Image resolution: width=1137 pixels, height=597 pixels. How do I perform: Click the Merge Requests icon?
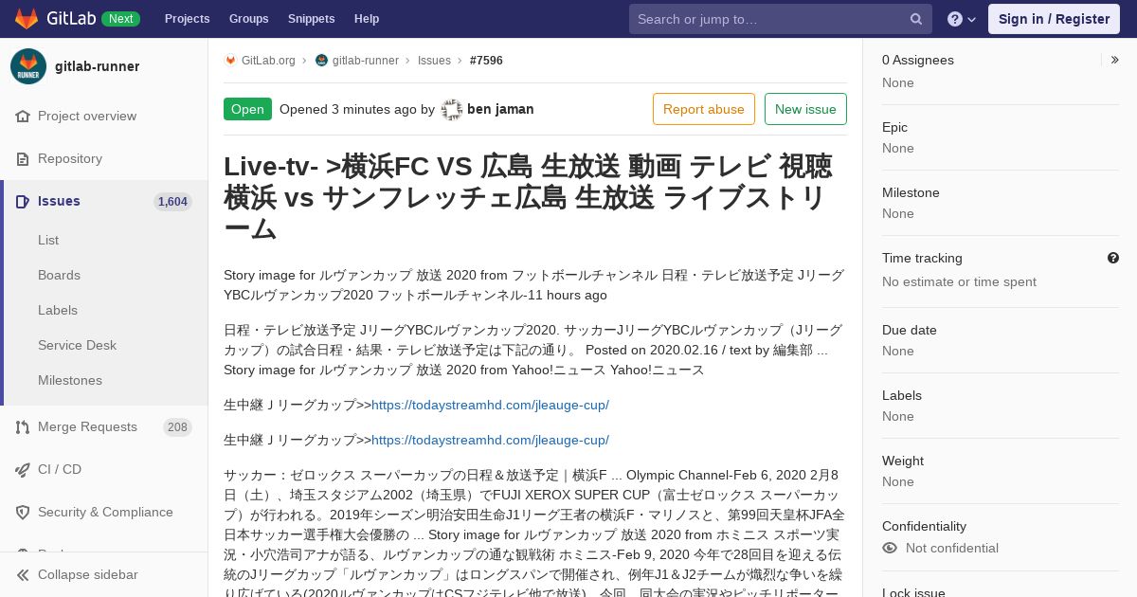pyautogui.click(x=23, y=426)
